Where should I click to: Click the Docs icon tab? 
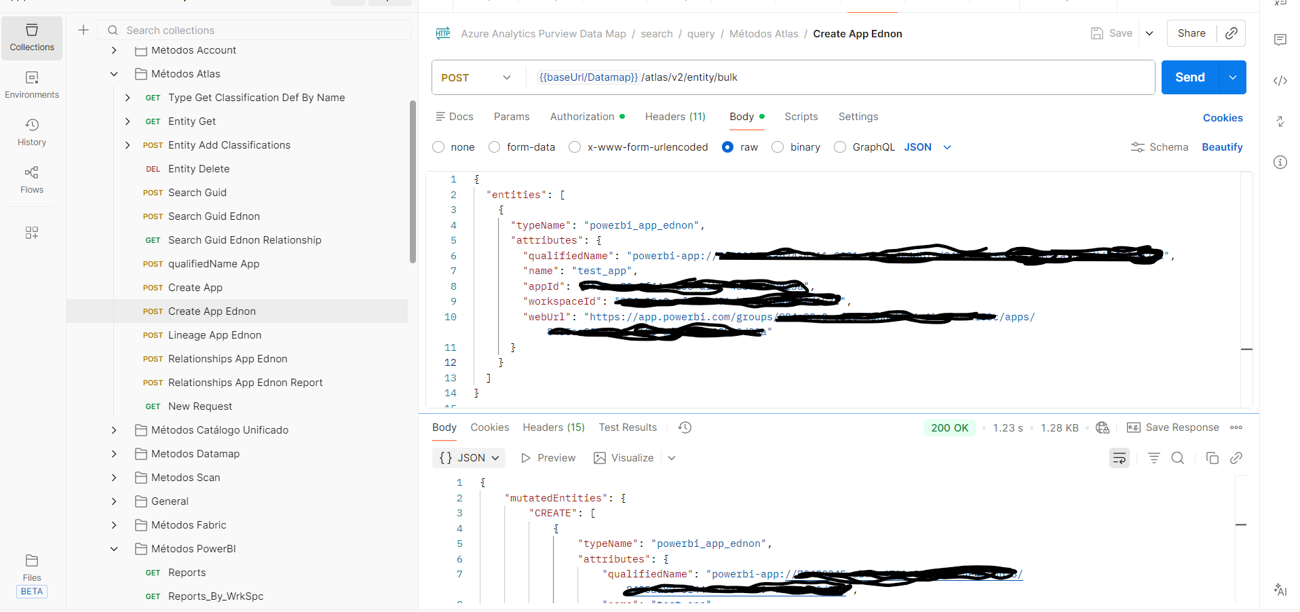click(455, 117)
